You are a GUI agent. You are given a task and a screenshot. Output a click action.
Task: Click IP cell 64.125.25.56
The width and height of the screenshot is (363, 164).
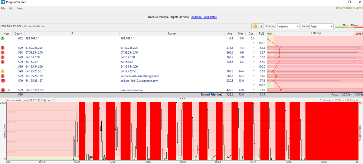click(33, 71)
